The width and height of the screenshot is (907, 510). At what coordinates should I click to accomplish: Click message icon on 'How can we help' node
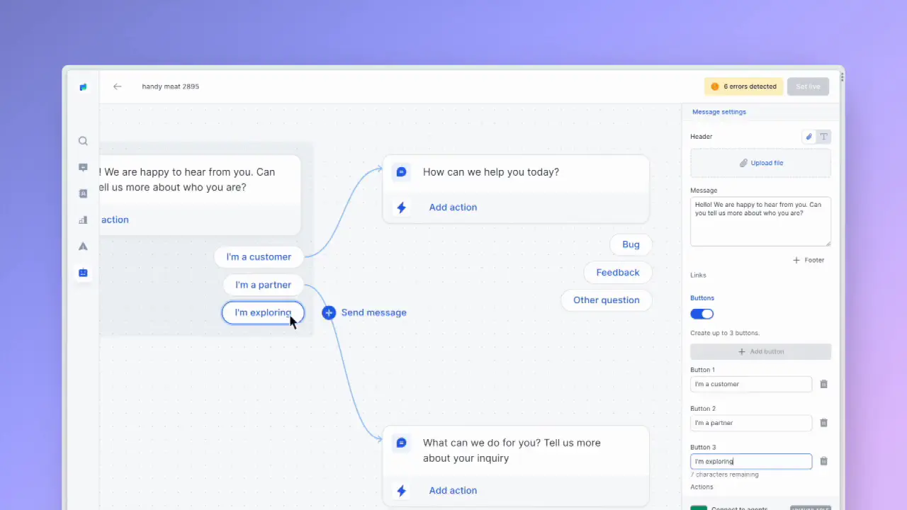[x=401, y=172]
